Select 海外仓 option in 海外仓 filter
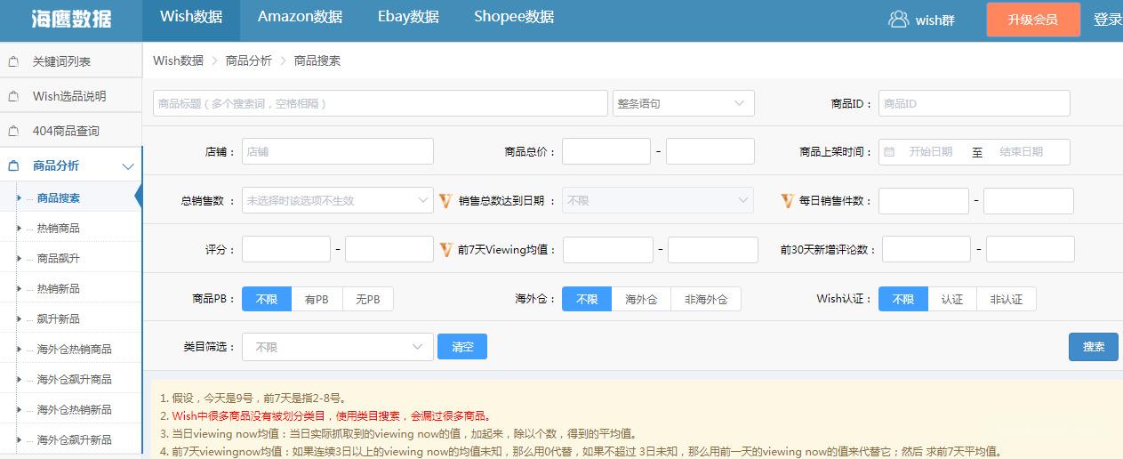 point(641,300)
